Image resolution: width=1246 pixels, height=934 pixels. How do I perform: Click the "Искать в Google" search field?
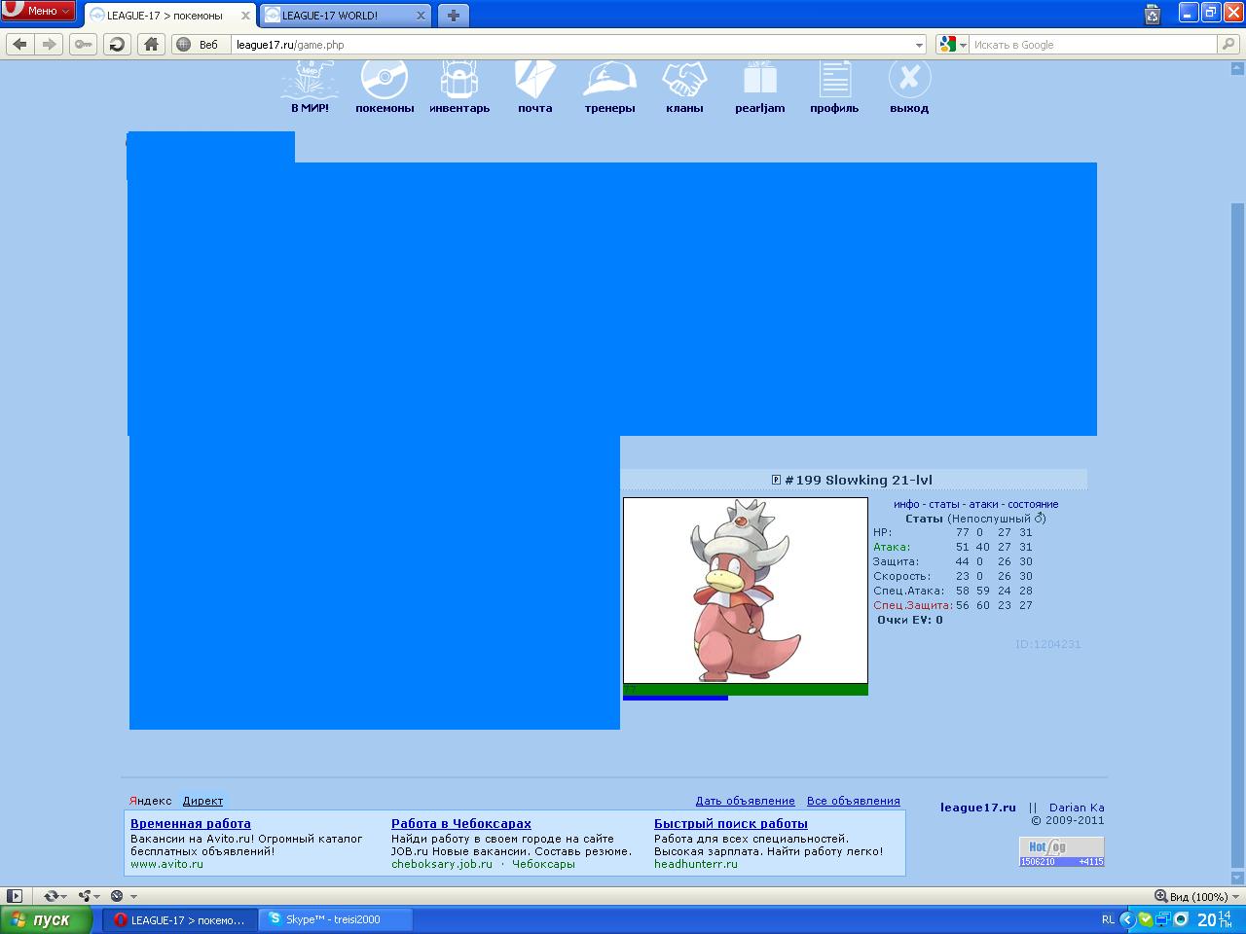pos(1094,45)
